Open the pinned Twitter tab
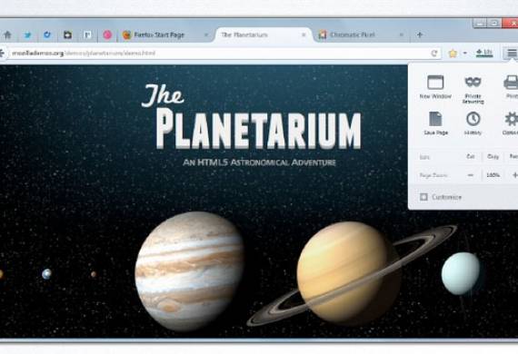The width and height of the screenshot is (518, 354). pos(28,34)
